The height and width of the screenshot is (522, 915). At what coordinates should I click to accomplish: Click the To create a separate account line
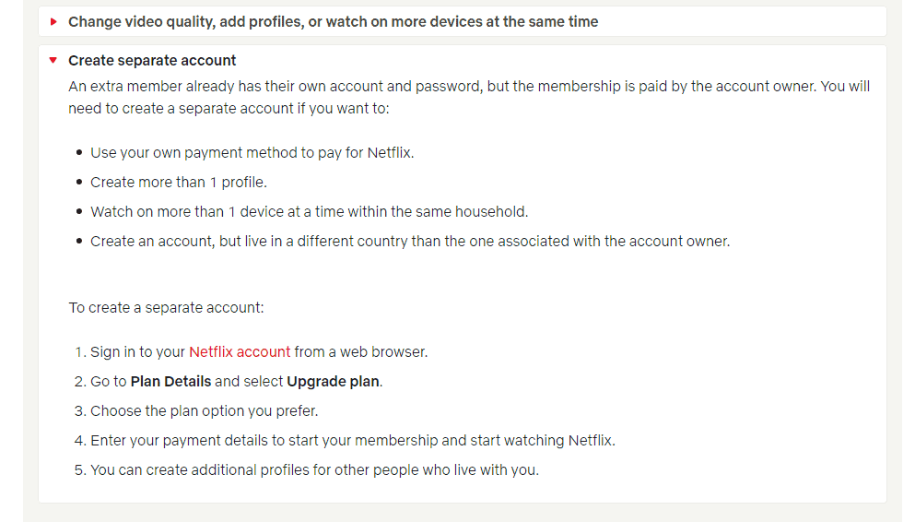[166, 308]
